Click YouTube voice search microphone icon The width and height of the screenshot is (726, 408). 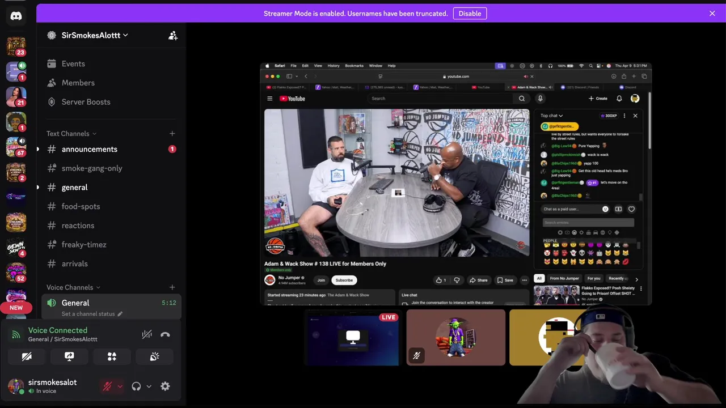(540, 99)
